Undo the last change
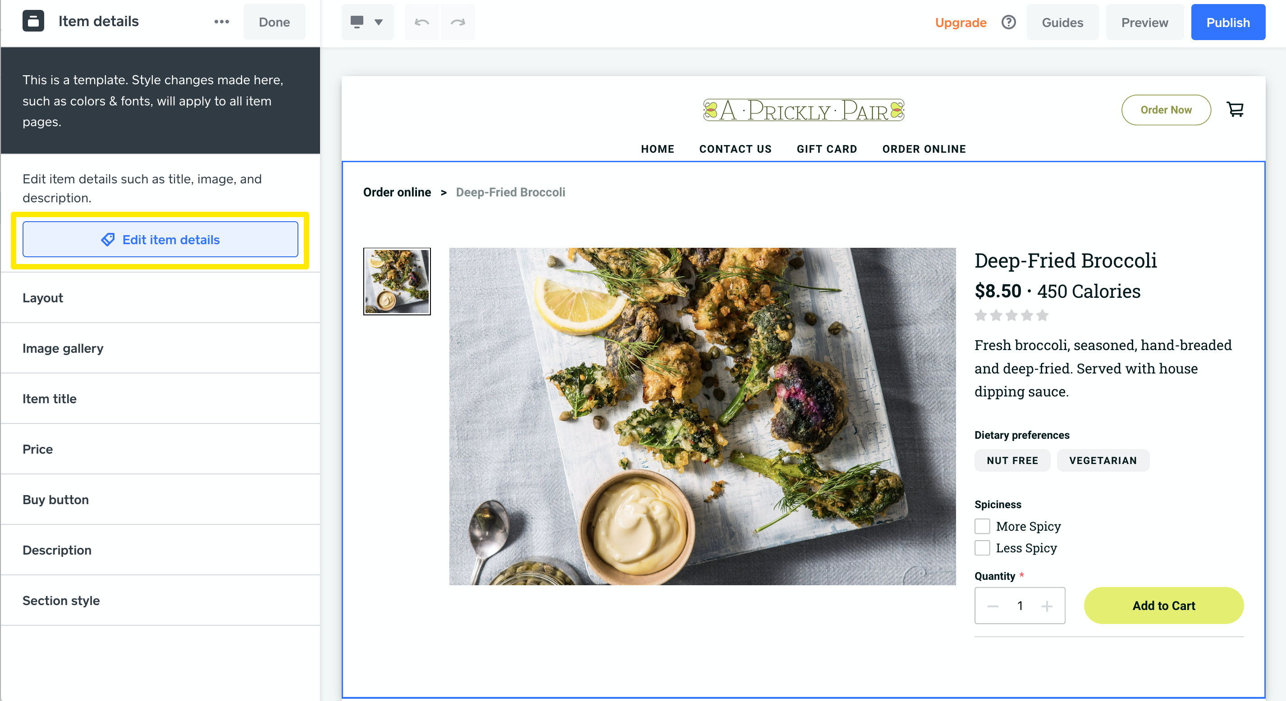 coord(421,22)
